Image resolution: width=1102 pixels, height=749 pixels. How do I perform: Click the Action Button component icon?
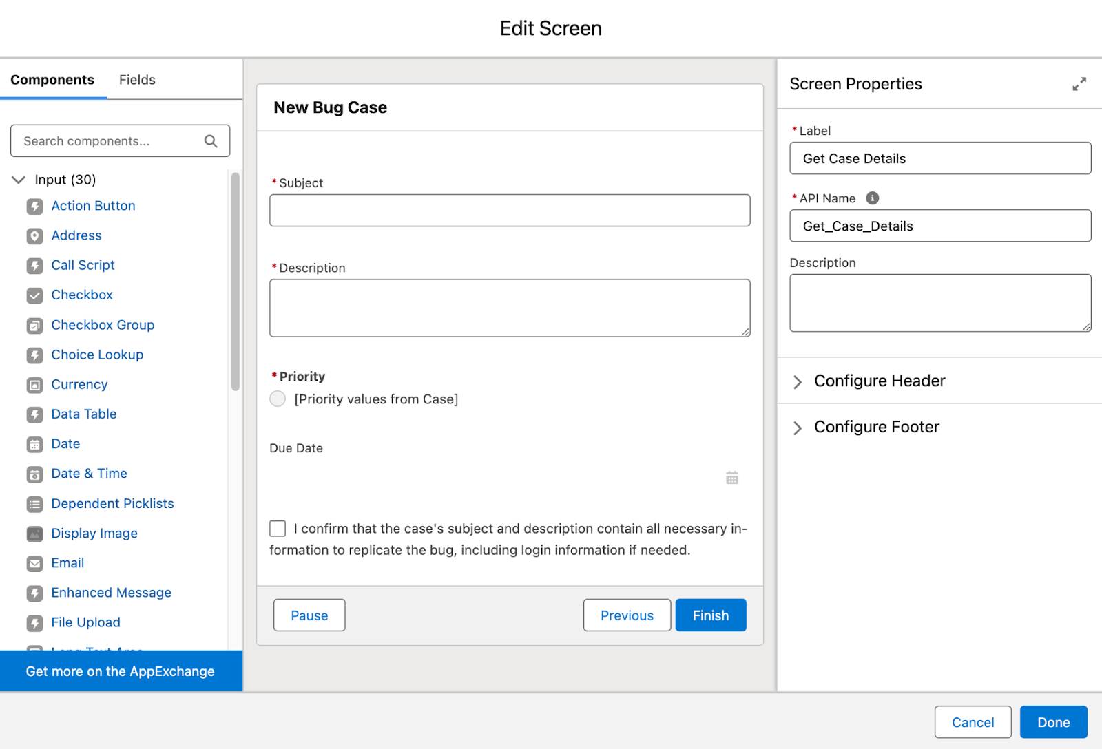pos(34,206)
